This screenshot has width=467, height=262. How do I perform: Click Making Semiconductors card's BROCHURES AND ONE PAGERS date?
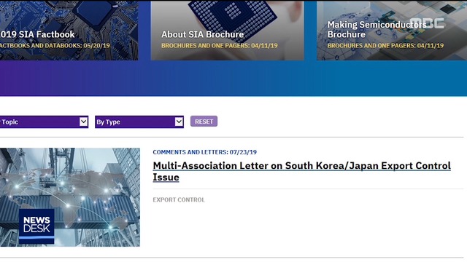pos(385,45)
